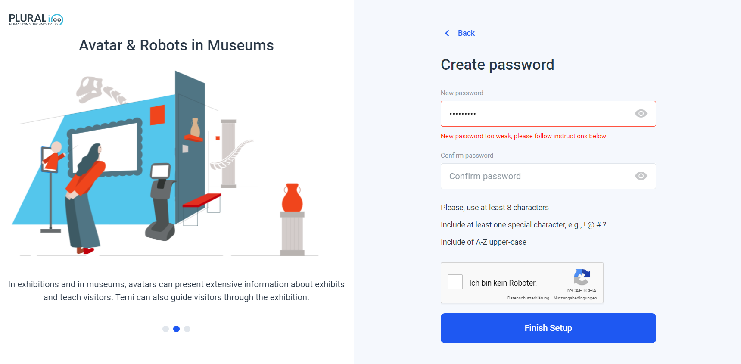The height and width of the screenshot is (364, 741).
Task: Toggle confirm password visibility eye icon
Action: (x=641, y=176)
